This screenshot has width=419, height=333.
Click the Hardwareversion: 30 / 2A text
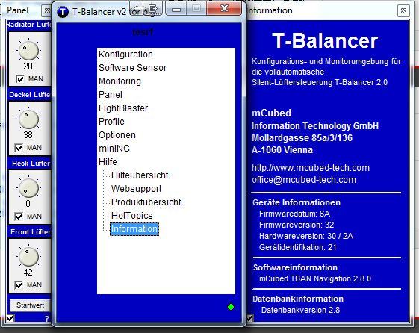[x=306, y=237]
